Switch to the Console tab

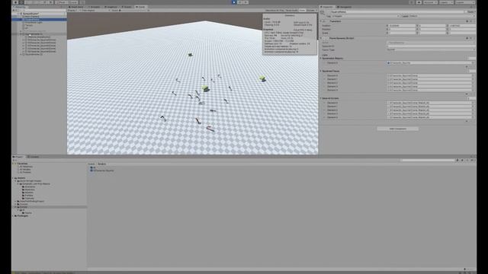(34, 157)
